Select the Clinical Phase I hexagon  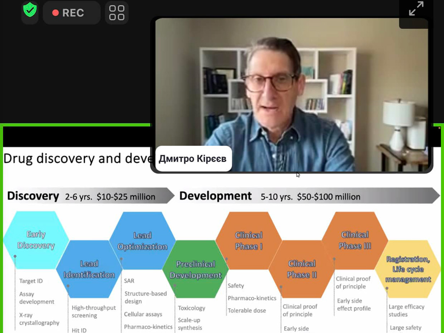tap(249, 241)
